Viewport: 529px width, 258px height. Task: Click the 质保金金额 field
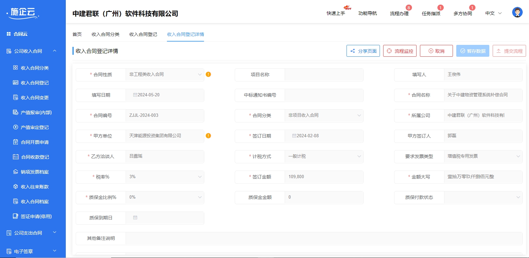coord(324,197)
